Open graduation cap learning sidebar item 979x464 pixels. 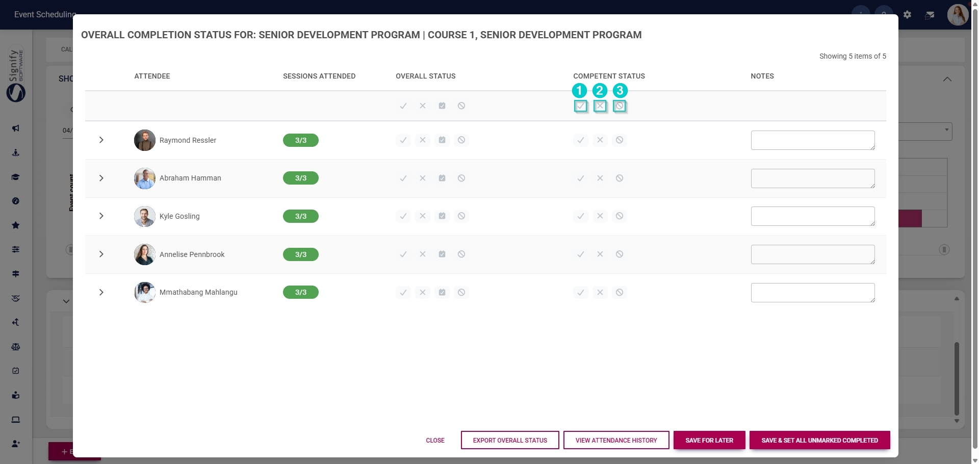16,177
